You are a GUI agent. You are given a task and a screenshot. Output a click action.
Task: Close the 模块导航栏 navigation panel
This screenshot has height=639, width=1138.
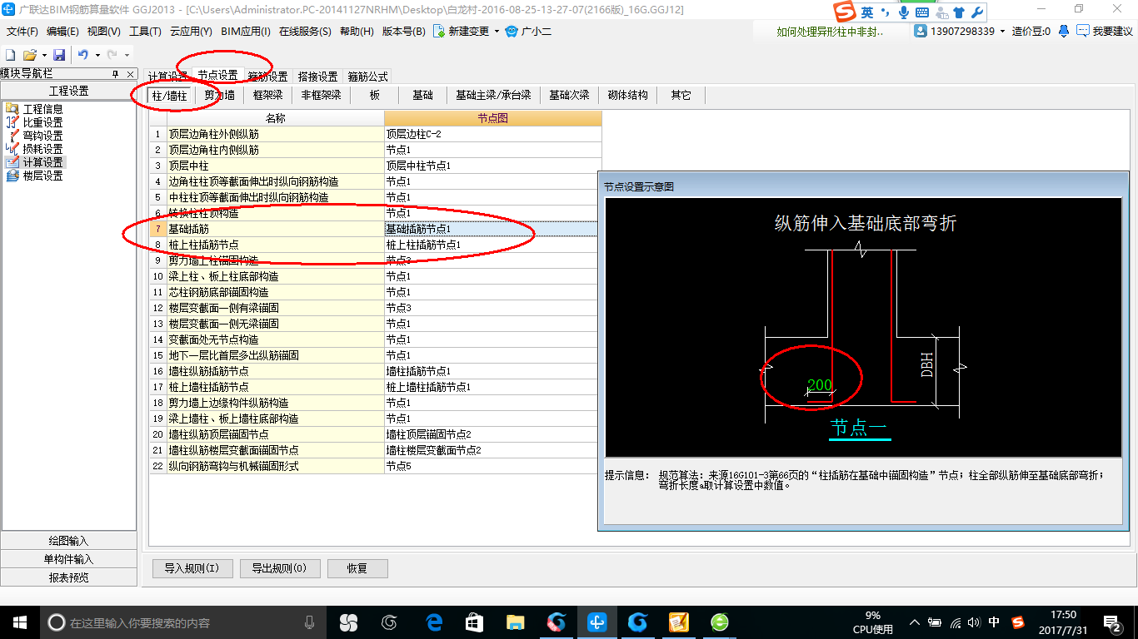point(130,74)
